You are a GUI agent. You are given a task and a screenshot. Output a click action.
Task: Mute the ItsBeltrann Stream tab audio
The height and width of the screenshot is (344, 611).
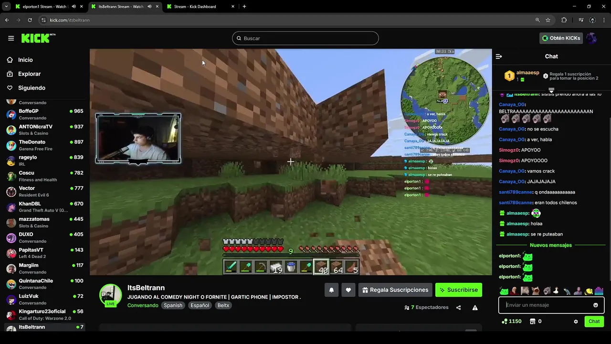(x=149, y=7)
